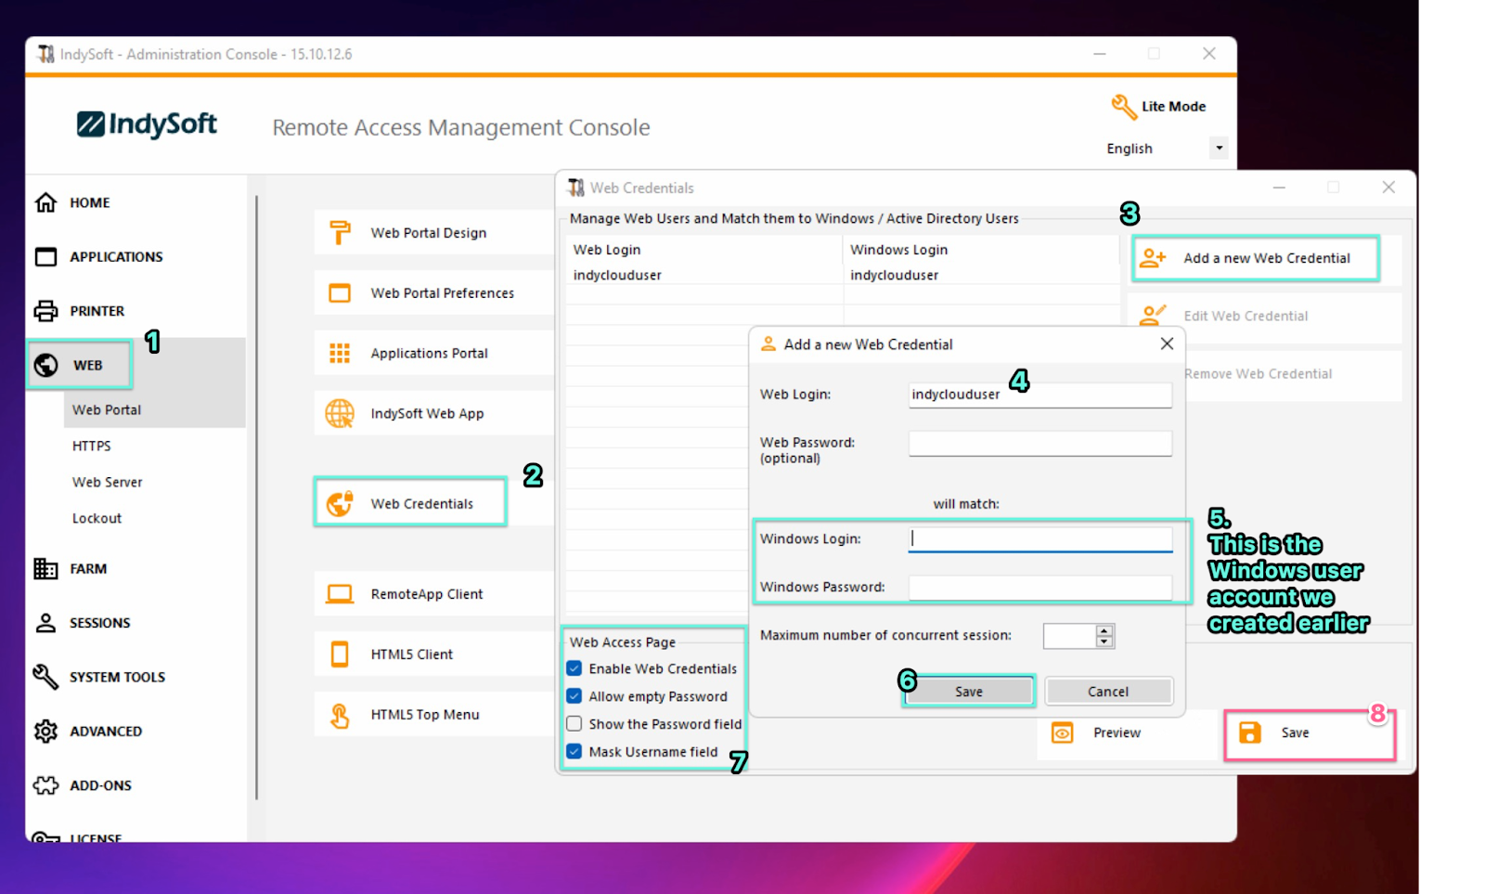Enable Show the Password field checkbox
Image resolution: width=1485 pixels, height=894 pixels.
[575, 724]
